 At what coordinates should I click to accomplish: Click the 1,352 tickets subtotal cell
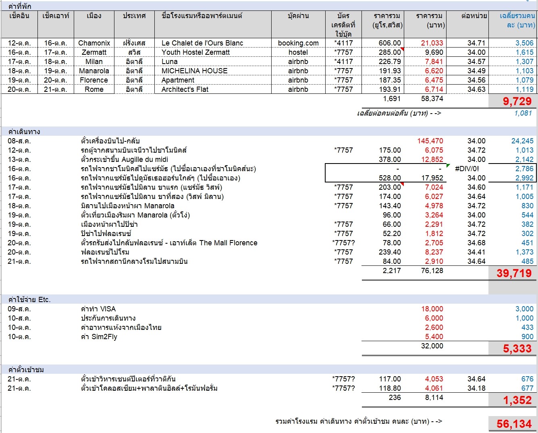click(513, 400)
